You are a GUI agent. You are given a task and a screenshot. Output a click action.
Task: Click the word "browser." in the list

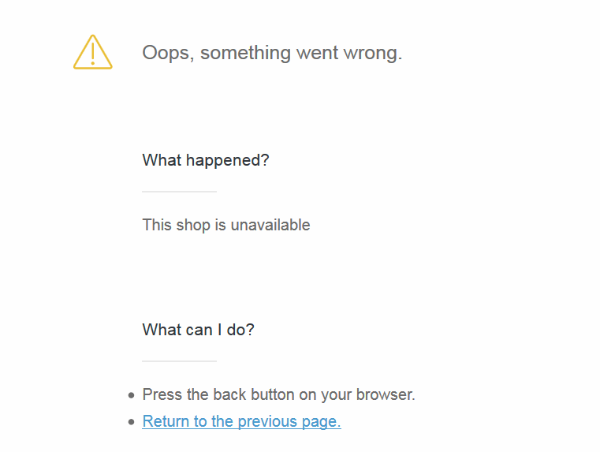(386, 394)
